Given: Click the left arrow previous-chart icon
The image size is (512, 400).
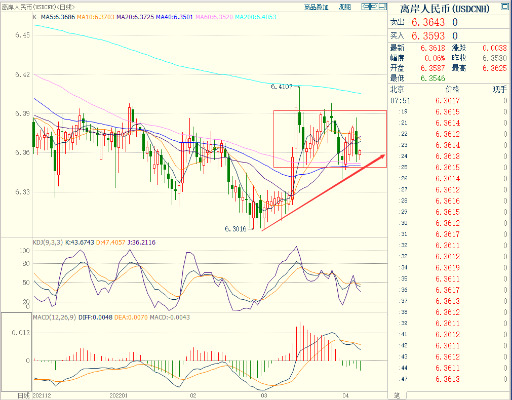Looking at the screenshot, I should pyautogui.click(x=365, y=7).
